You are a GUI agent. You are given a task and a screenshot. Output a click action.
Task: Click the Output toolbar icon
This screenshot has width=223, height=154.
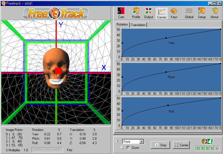[149, 13]
